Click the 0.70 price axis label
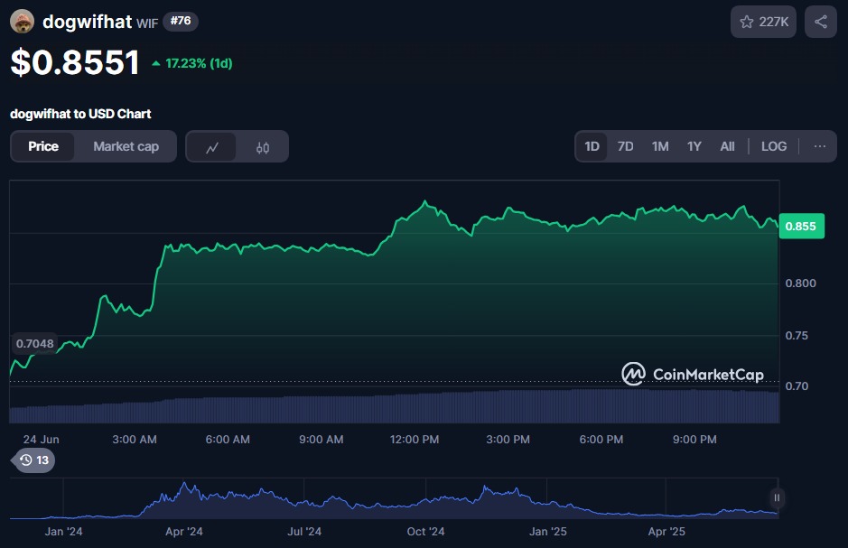This screenshot has height=548, width=848. (797, 386)
